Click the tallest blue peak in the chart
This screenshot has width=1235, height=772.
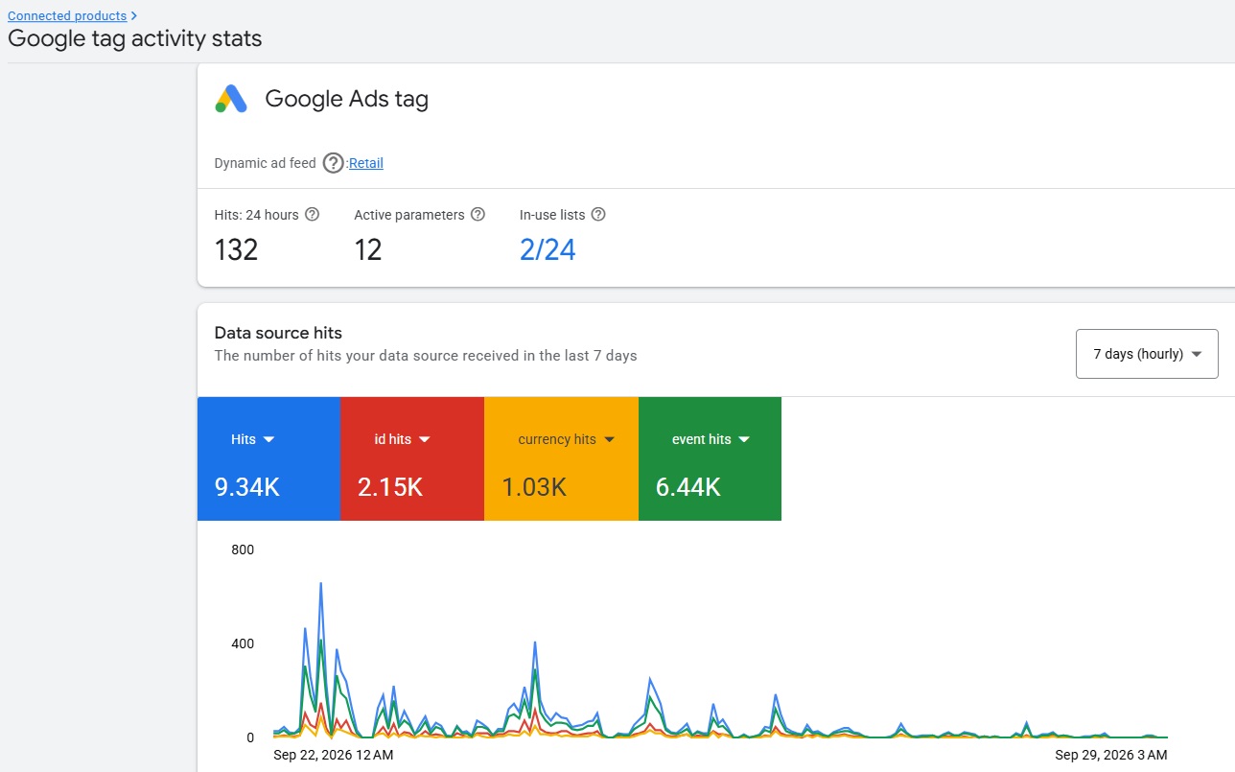320,583
